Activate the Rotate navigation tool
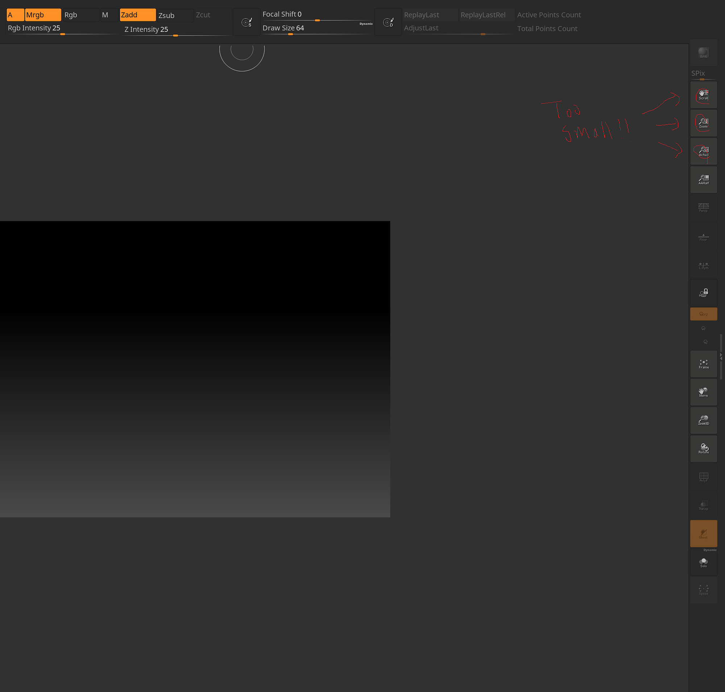This screenshot has height=692, width=725. 703,449
